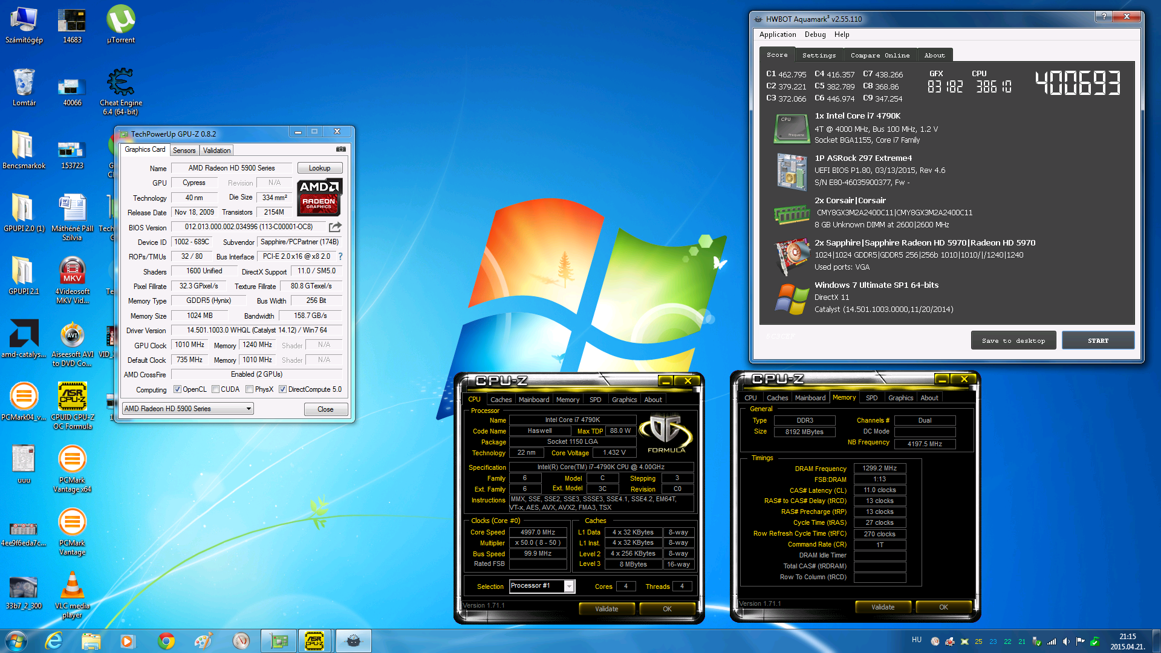1161x653 pixels.
Task: Open the GPU selection dropdown in GPU-Z
Action: 187,409
